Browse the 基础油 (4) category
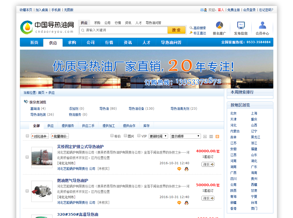The height and width of the screenshot is (218, 293). pyautogui.click(x=38, y=109)
